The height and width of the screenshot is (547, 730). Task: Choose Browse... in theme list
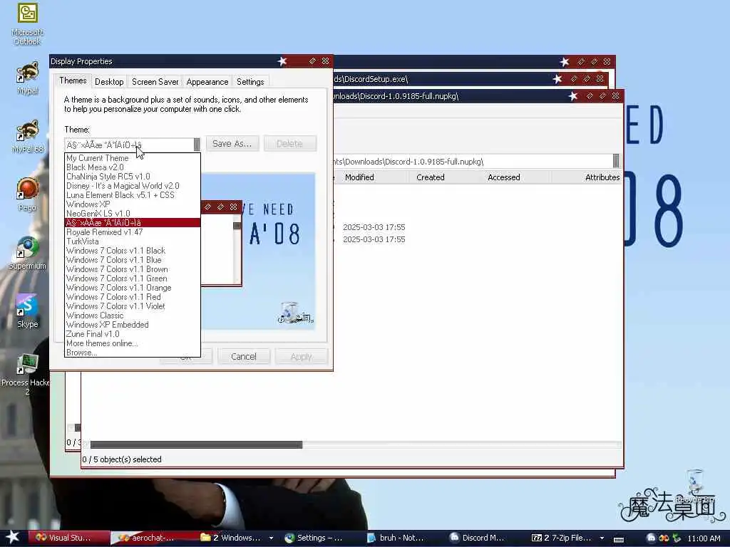tap(132, 353)
